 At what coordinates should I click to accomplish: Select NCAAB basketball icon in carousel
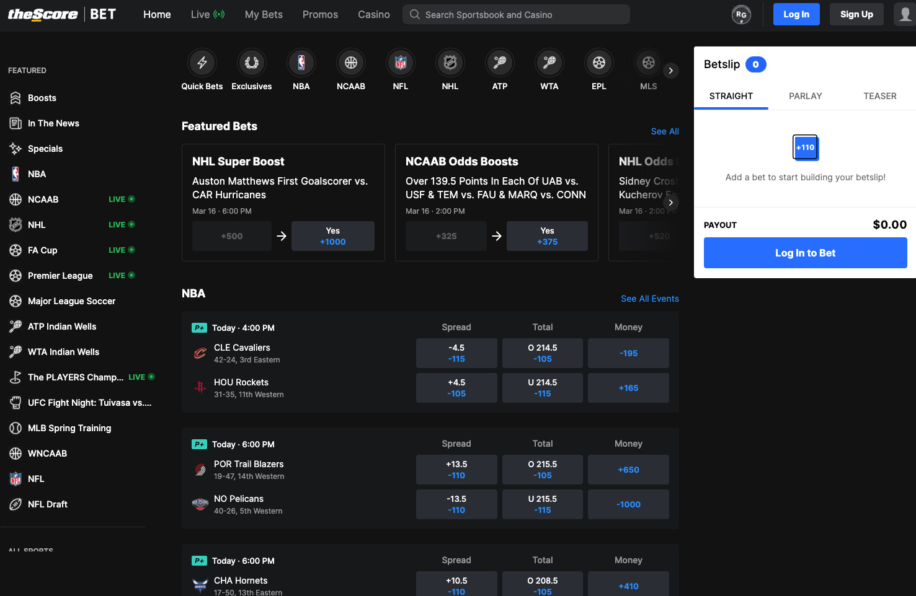click(351, 63)
